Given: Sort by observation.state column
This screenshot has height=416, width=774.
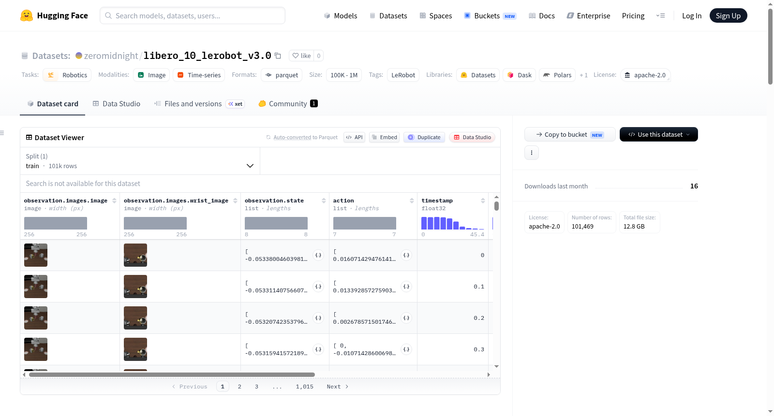Looking at the screenshot, I should [x=324, y=201].
